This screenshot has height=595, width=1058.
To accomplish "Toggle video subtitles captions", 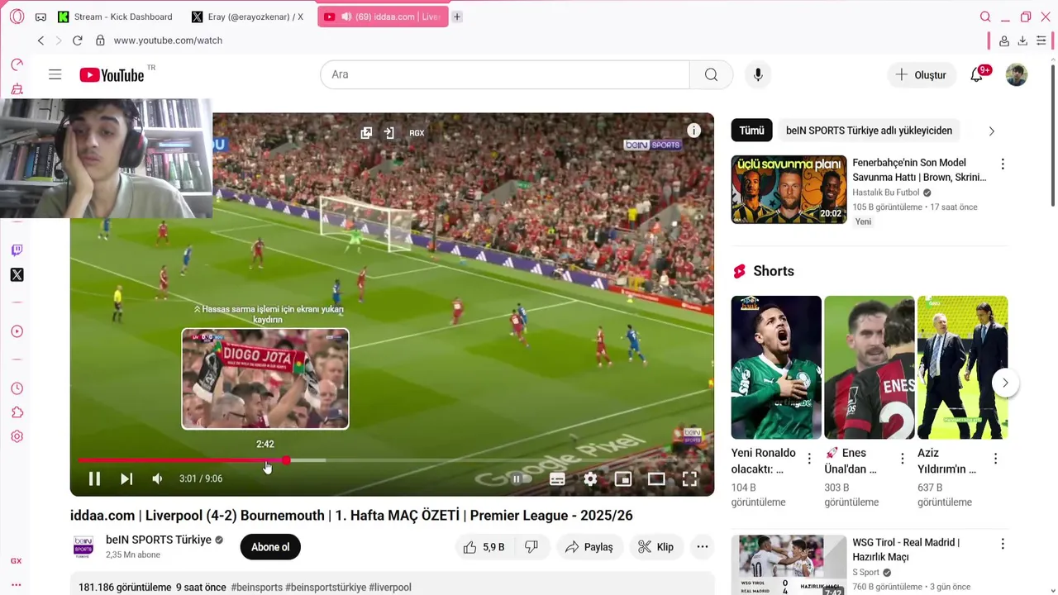I will (x=557, y=478).
